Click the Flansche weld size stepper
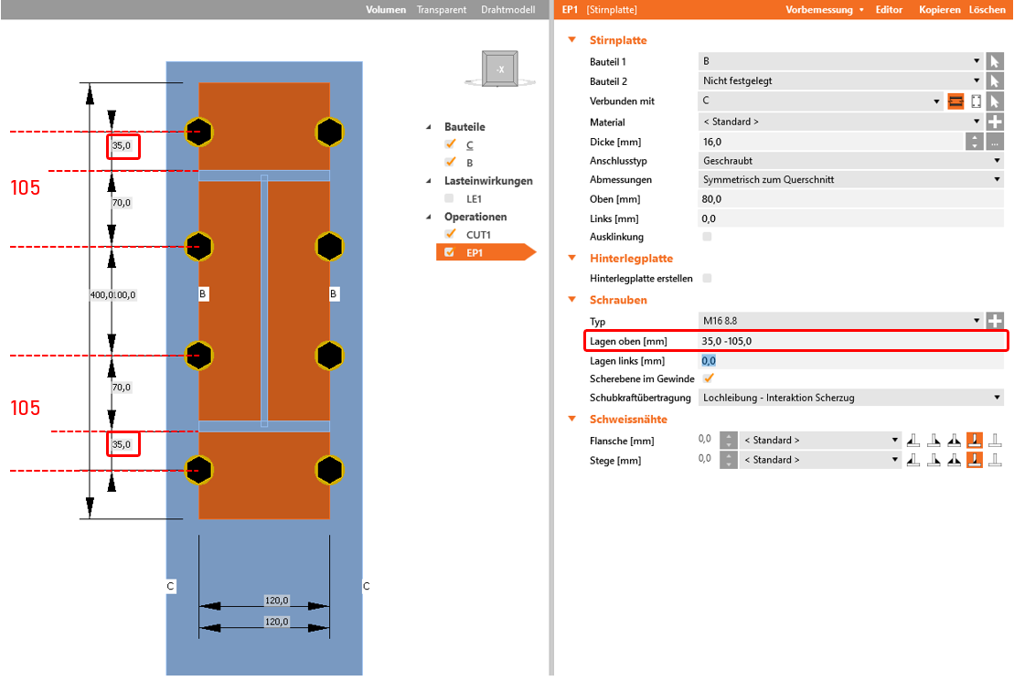Image resolution: width=1014 pixels, height=681 pixels. [729, 441]
